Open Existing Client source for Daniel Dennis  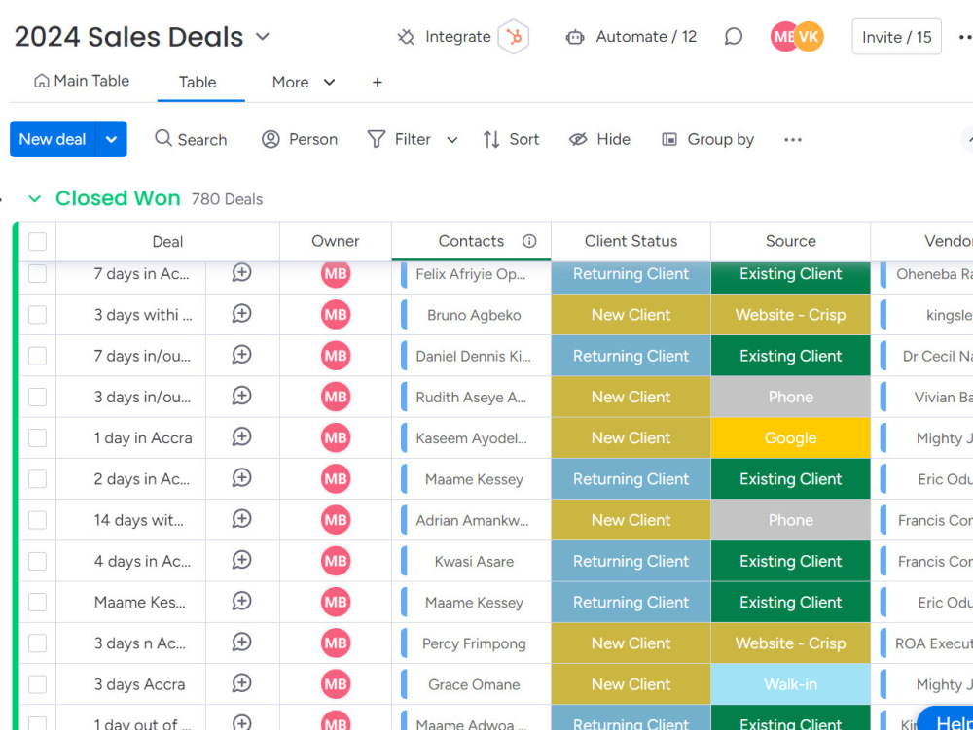[790, 356]
